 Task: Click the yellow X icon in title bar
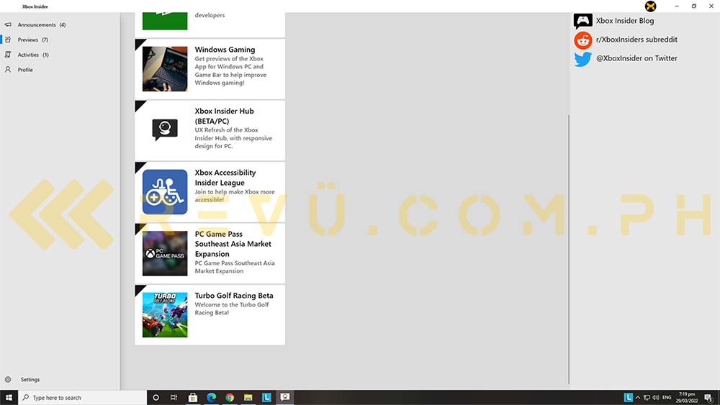pyautogui.click(x=650, y=6)
